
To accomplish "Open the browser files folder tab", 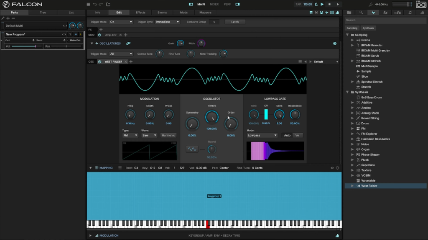I will [349, 13].
